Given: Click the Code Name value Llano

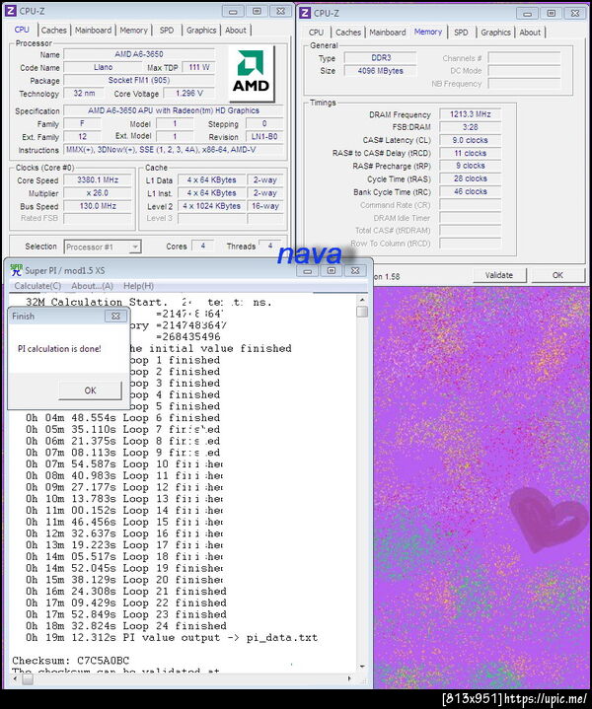Looking at the screenshot, I should [x=104, y=67].
